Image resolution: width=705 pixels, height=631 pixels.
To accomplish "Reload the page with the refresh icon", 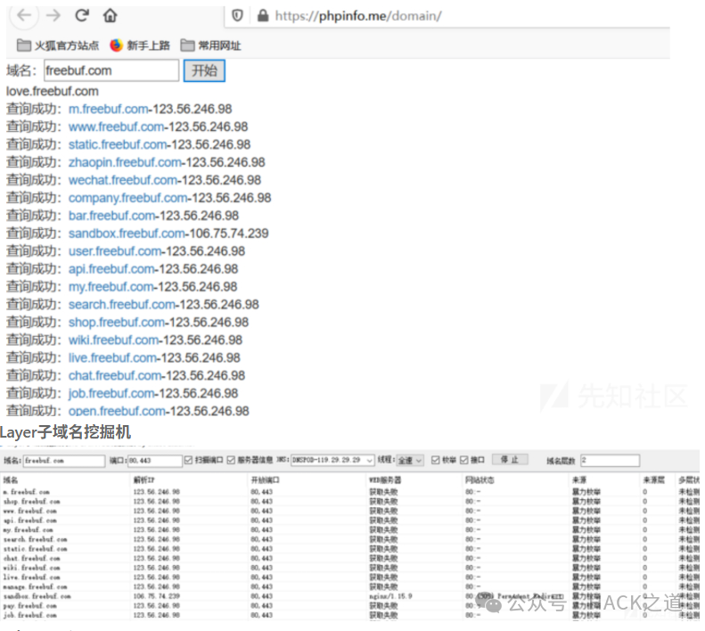I will [x=82, y=16].
